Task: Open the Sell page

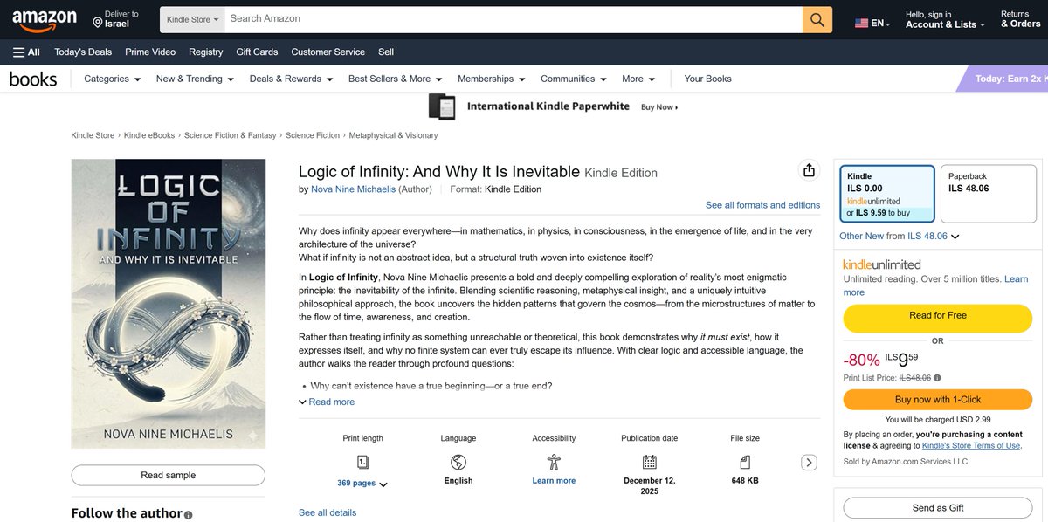Action: pos(386,52)
